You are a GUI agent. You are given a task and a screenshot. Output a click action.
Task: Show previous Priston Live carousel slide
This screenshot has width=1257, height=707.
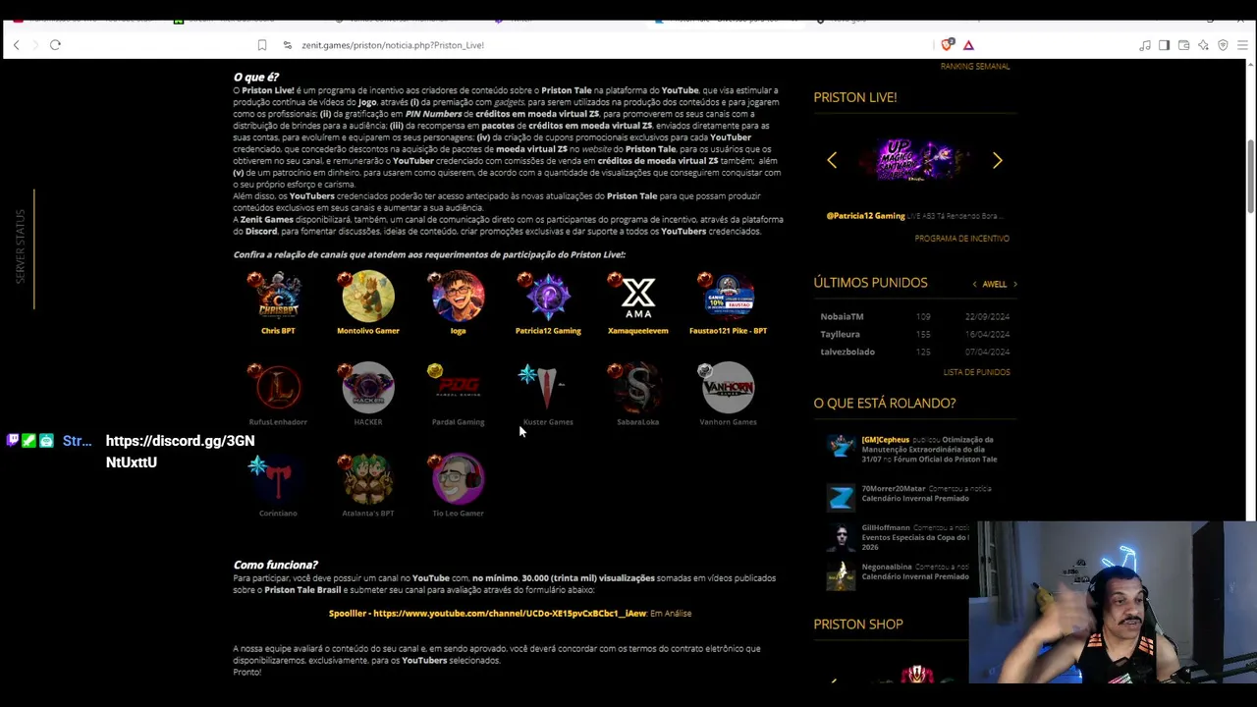832,160
